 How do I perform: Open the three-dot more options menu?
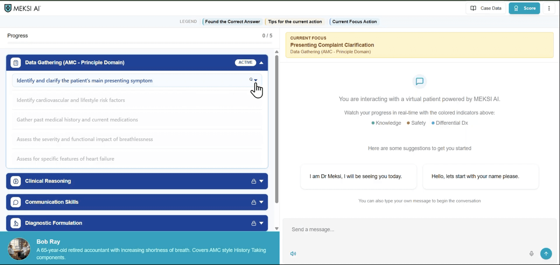549,8
